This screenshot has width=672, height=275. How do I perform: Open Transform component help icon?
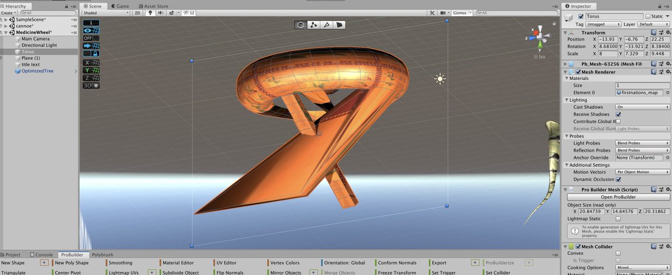coord(654,32)
